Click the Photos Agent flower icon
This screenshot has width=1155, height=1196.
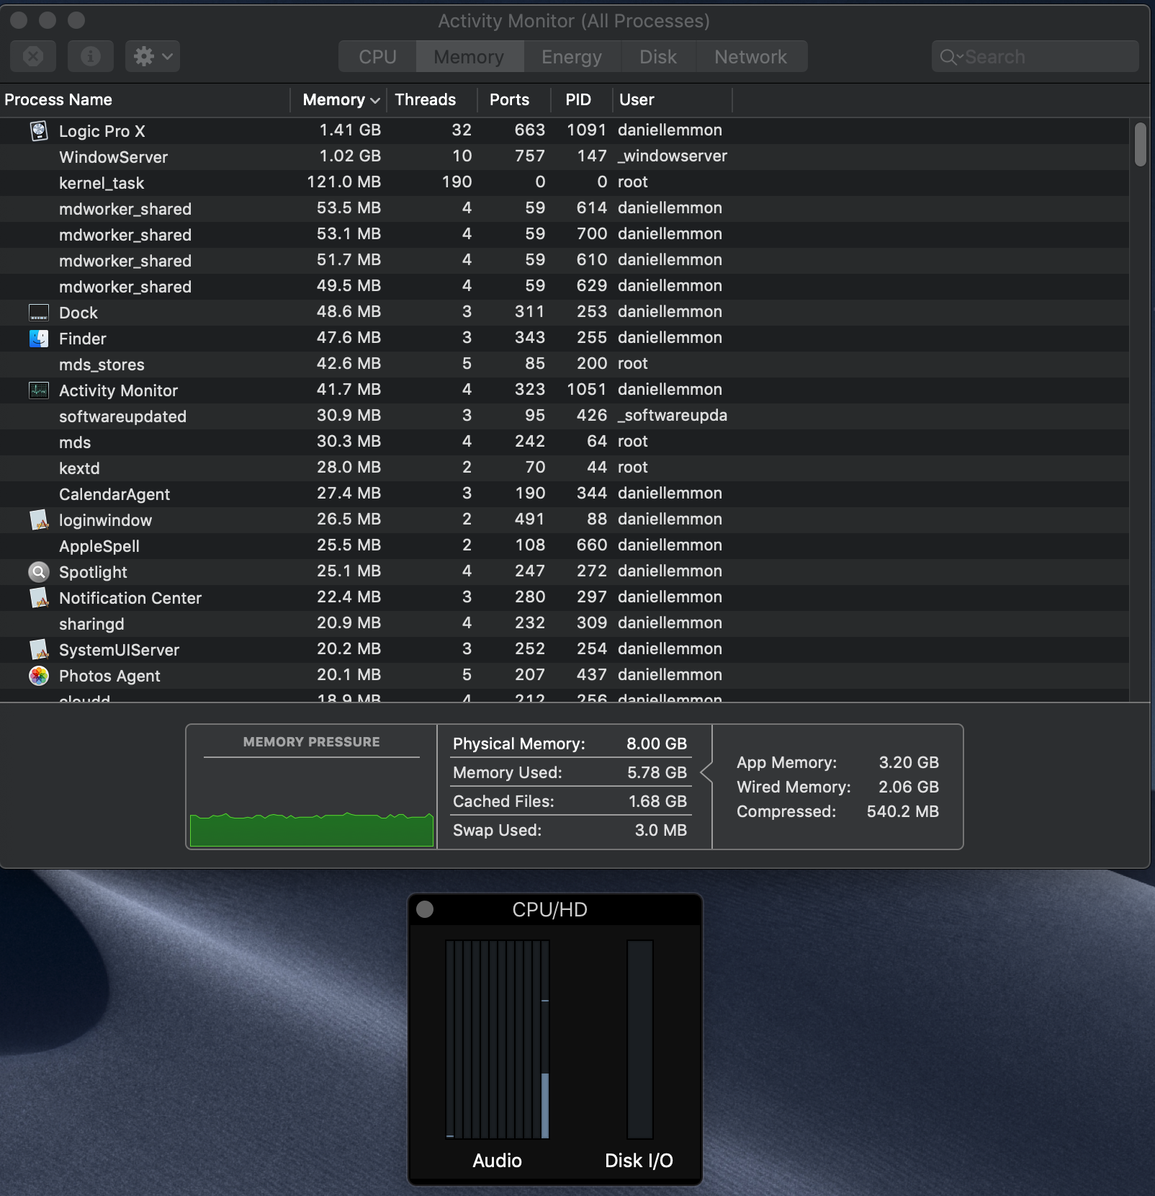click(39, 676)
